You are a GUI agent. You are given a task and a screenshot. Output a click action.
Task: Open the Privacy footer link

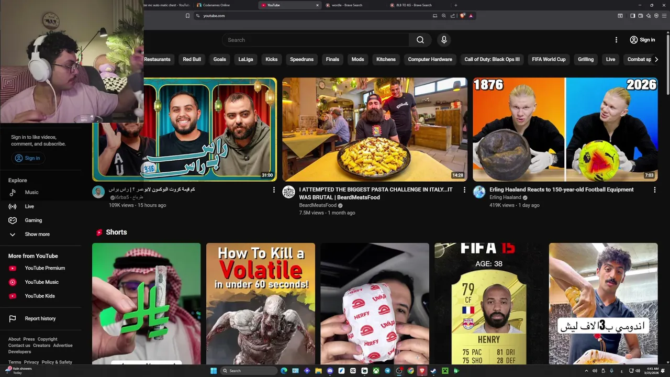pyautogui.click(x=31, y=362)
